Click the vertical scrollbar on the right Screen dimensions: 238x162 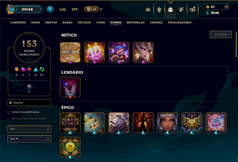236,44
